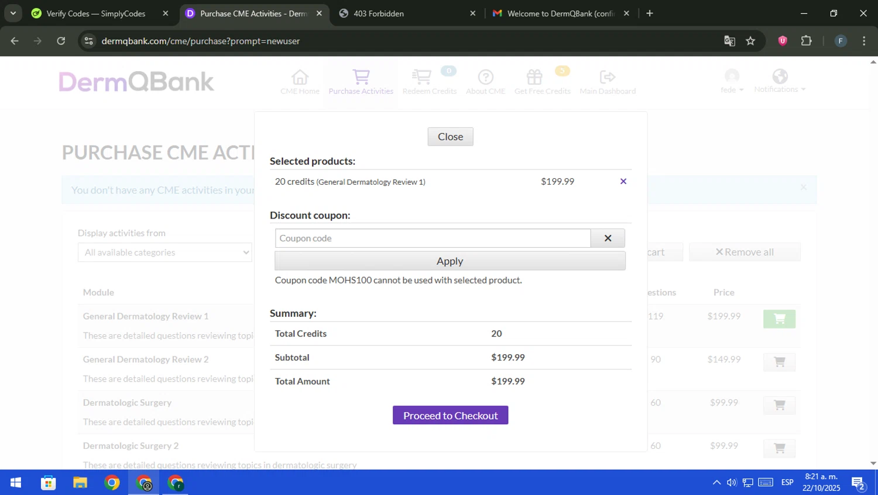The height and width of the screenshot is (495, 878).
Task: Add Dermatologic Surgery to cart
Action: point(779,405)
